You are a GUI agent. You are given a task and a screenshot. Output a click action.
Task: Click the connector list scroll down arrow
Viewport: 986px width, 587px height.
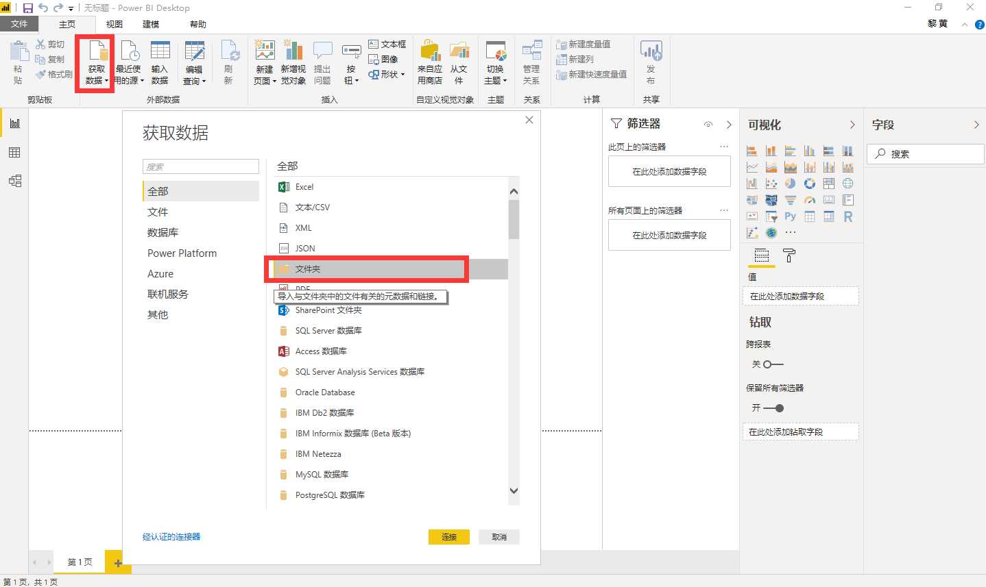pos(514,490)
